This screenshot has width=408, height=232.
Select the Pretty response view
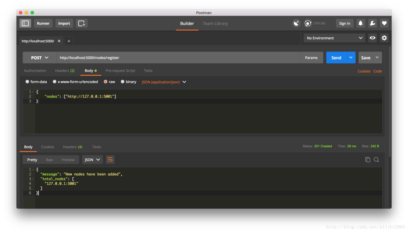[x=32, y=160]
